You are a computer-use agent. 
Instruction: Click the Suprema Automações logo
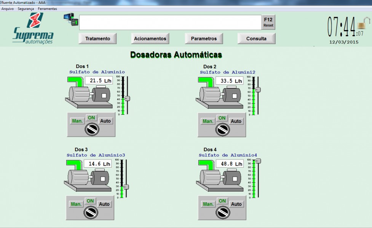click(x=33, y=28)
